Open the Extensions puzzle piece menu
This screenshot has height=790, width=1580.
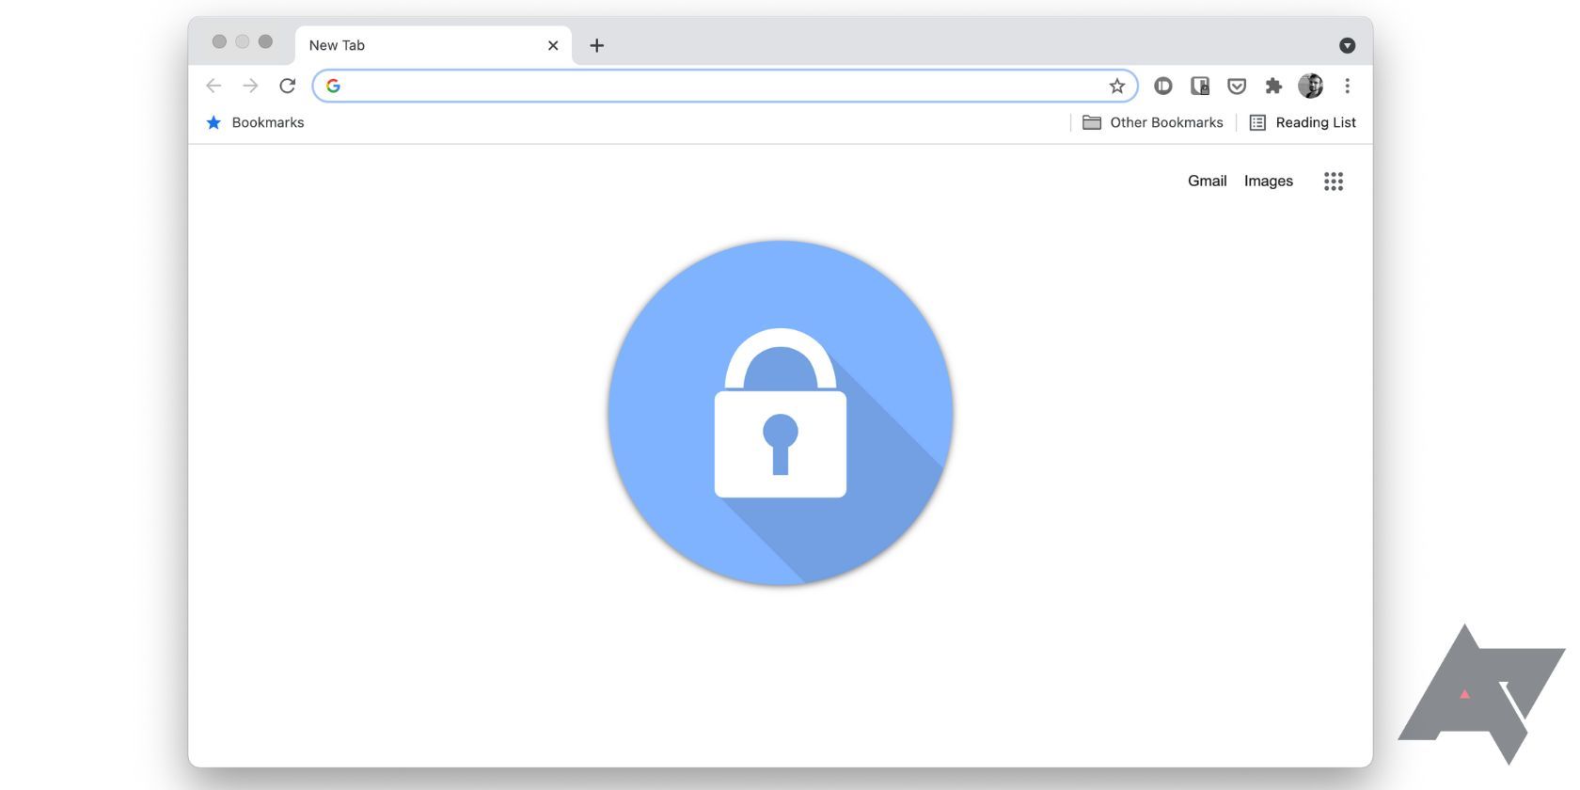(x=1273, y=86)
